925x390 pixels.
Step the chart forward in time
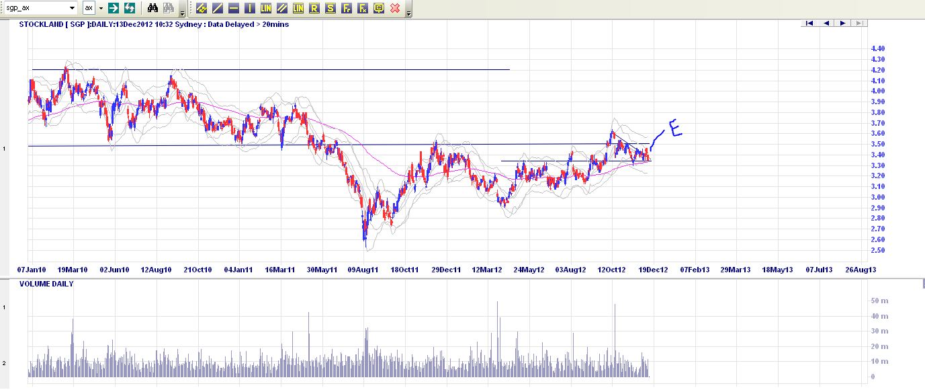point(842,24)
